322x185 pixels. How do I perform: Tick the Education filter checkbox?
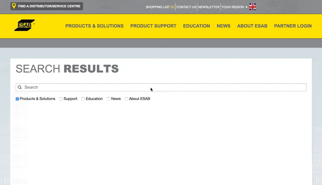[x=83, y=99]
